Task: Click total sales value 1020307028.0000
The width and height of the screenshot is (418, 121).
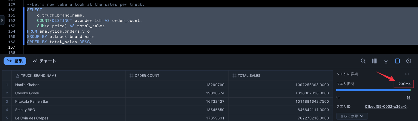Action: 313,93
